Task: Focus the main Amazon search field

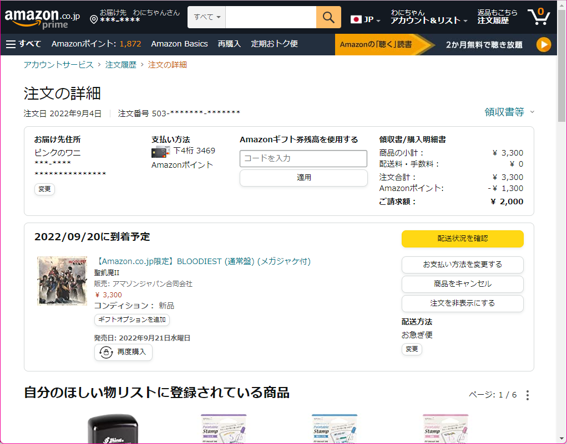Action: point(271,17)
